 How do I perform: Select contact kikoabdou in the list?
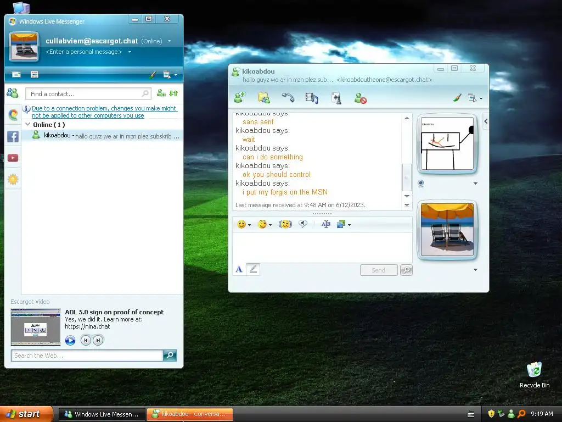click(103, 136)
